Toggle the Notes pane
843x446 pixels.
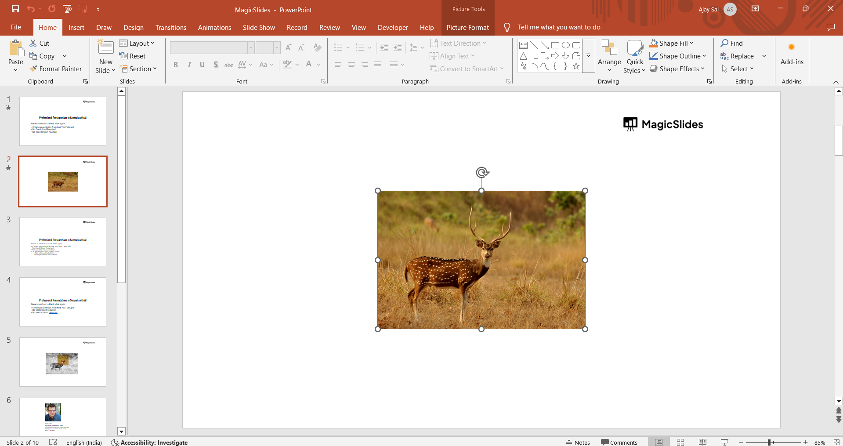(578, 442)
